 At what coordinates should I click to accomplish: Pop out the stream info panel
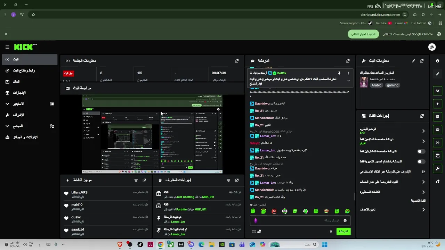pos(422,61)
